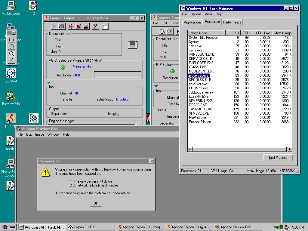Open Task Manager Help menu

tap(219, 14)
